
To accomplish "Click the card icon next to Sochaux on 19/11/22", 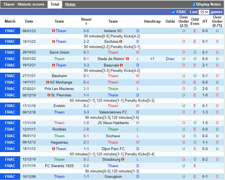I will click(121, 42).
